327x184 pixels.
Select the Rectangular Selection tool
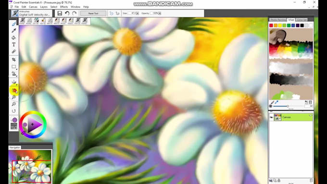pyautogui.click(x=14, y=67)
